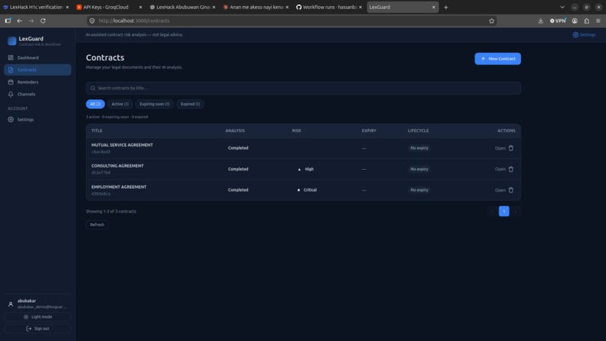Screen dimensions: 606x341
Task: Open browser extensions icon
Action: pos(586,21)
